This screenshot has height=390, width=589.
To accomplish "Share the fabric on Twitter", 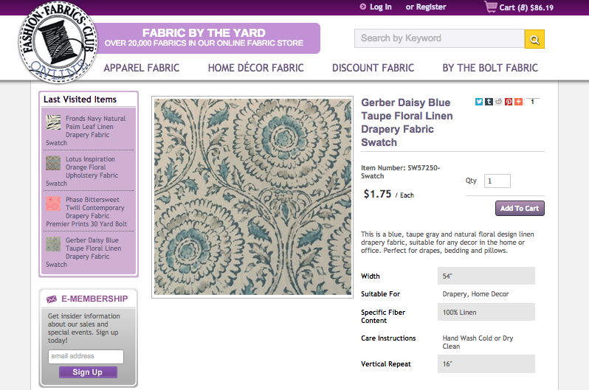I will pyautogui.click(x=479, y=101).
